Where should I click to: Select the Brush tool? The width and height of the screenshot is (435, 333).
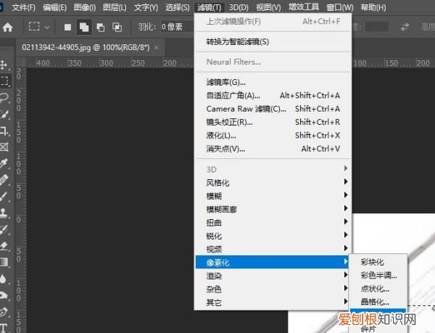pyautogui.click(x=4, y=197)
